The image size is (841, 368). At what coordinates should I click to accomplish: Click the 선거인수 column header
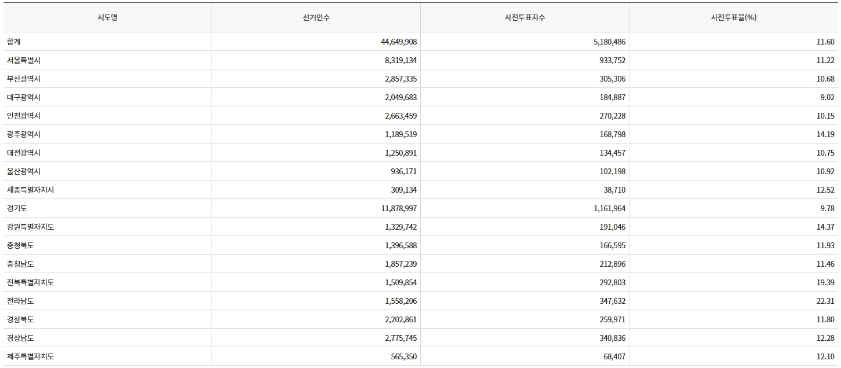pos(316,17)
